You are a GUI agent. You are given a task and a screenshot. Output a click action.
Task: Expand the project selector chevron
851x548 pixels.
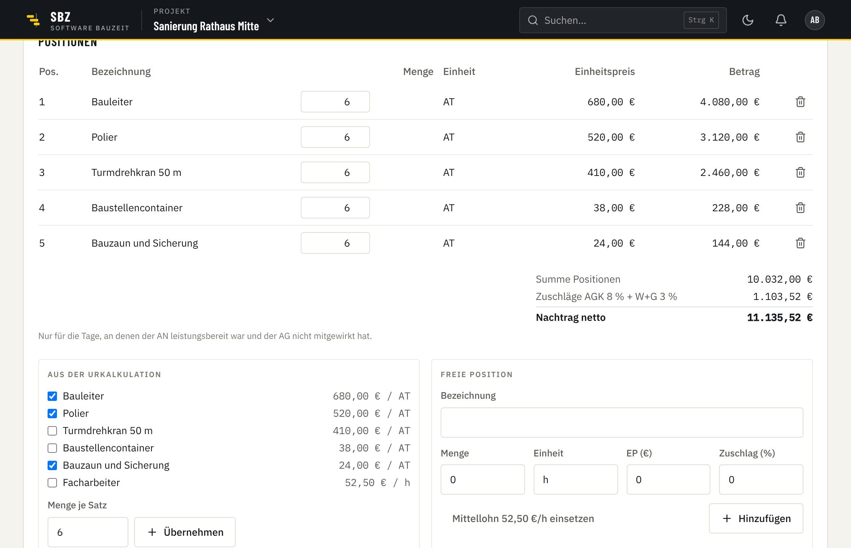tap(270, 20)
